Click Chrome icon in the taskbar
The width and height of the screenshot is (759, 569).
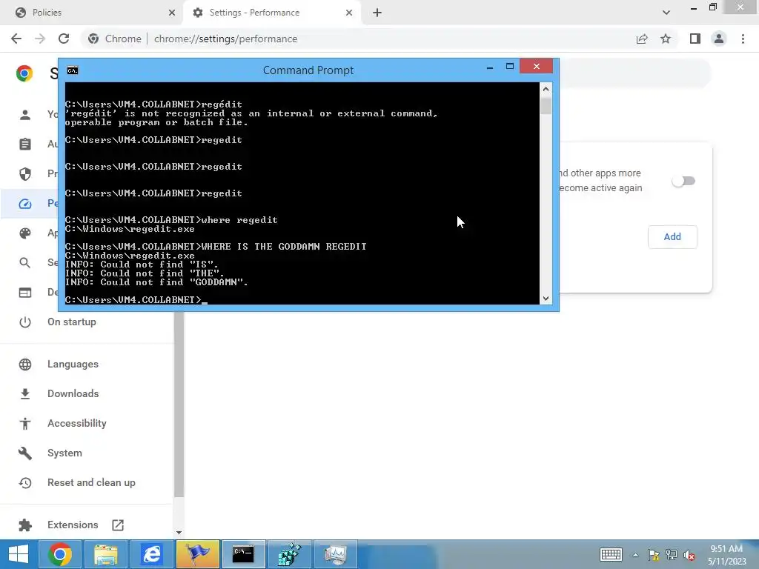tap(60, 554)
